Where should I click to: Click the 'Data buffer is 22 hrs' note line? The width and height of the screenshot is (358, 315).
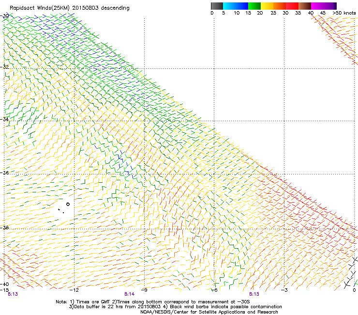pos(175,307)
